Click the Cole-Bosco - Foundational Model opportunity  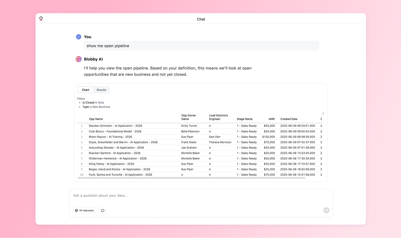[x=115, y=131]
